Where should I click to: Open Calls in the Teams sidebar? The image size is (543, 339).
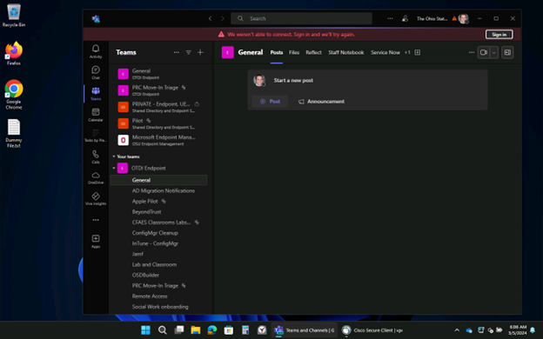pyautogui.click(x=96, y=156)
